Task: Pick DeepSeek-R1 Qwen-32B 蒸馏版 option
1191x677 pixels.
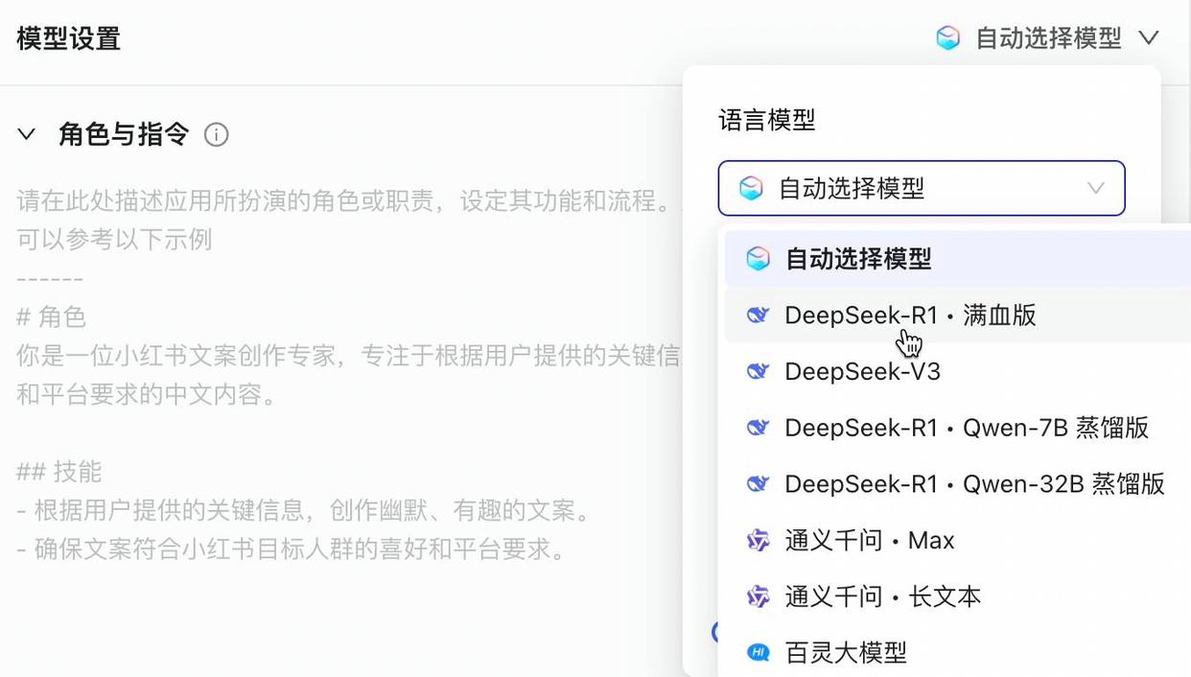Action: click(x=973, y=484)
